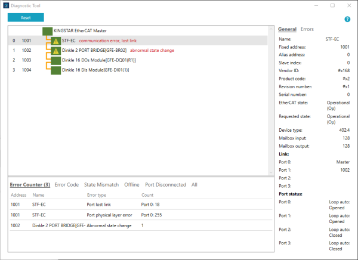Switch to the Errors tab
The width and height of the screenshot is (358, 260).
[x=307, y=29]
